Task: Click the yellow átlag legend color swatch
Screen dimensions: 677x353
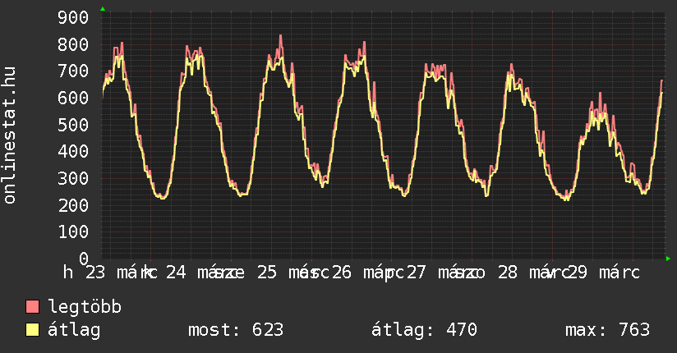Action: click(33, 331)
